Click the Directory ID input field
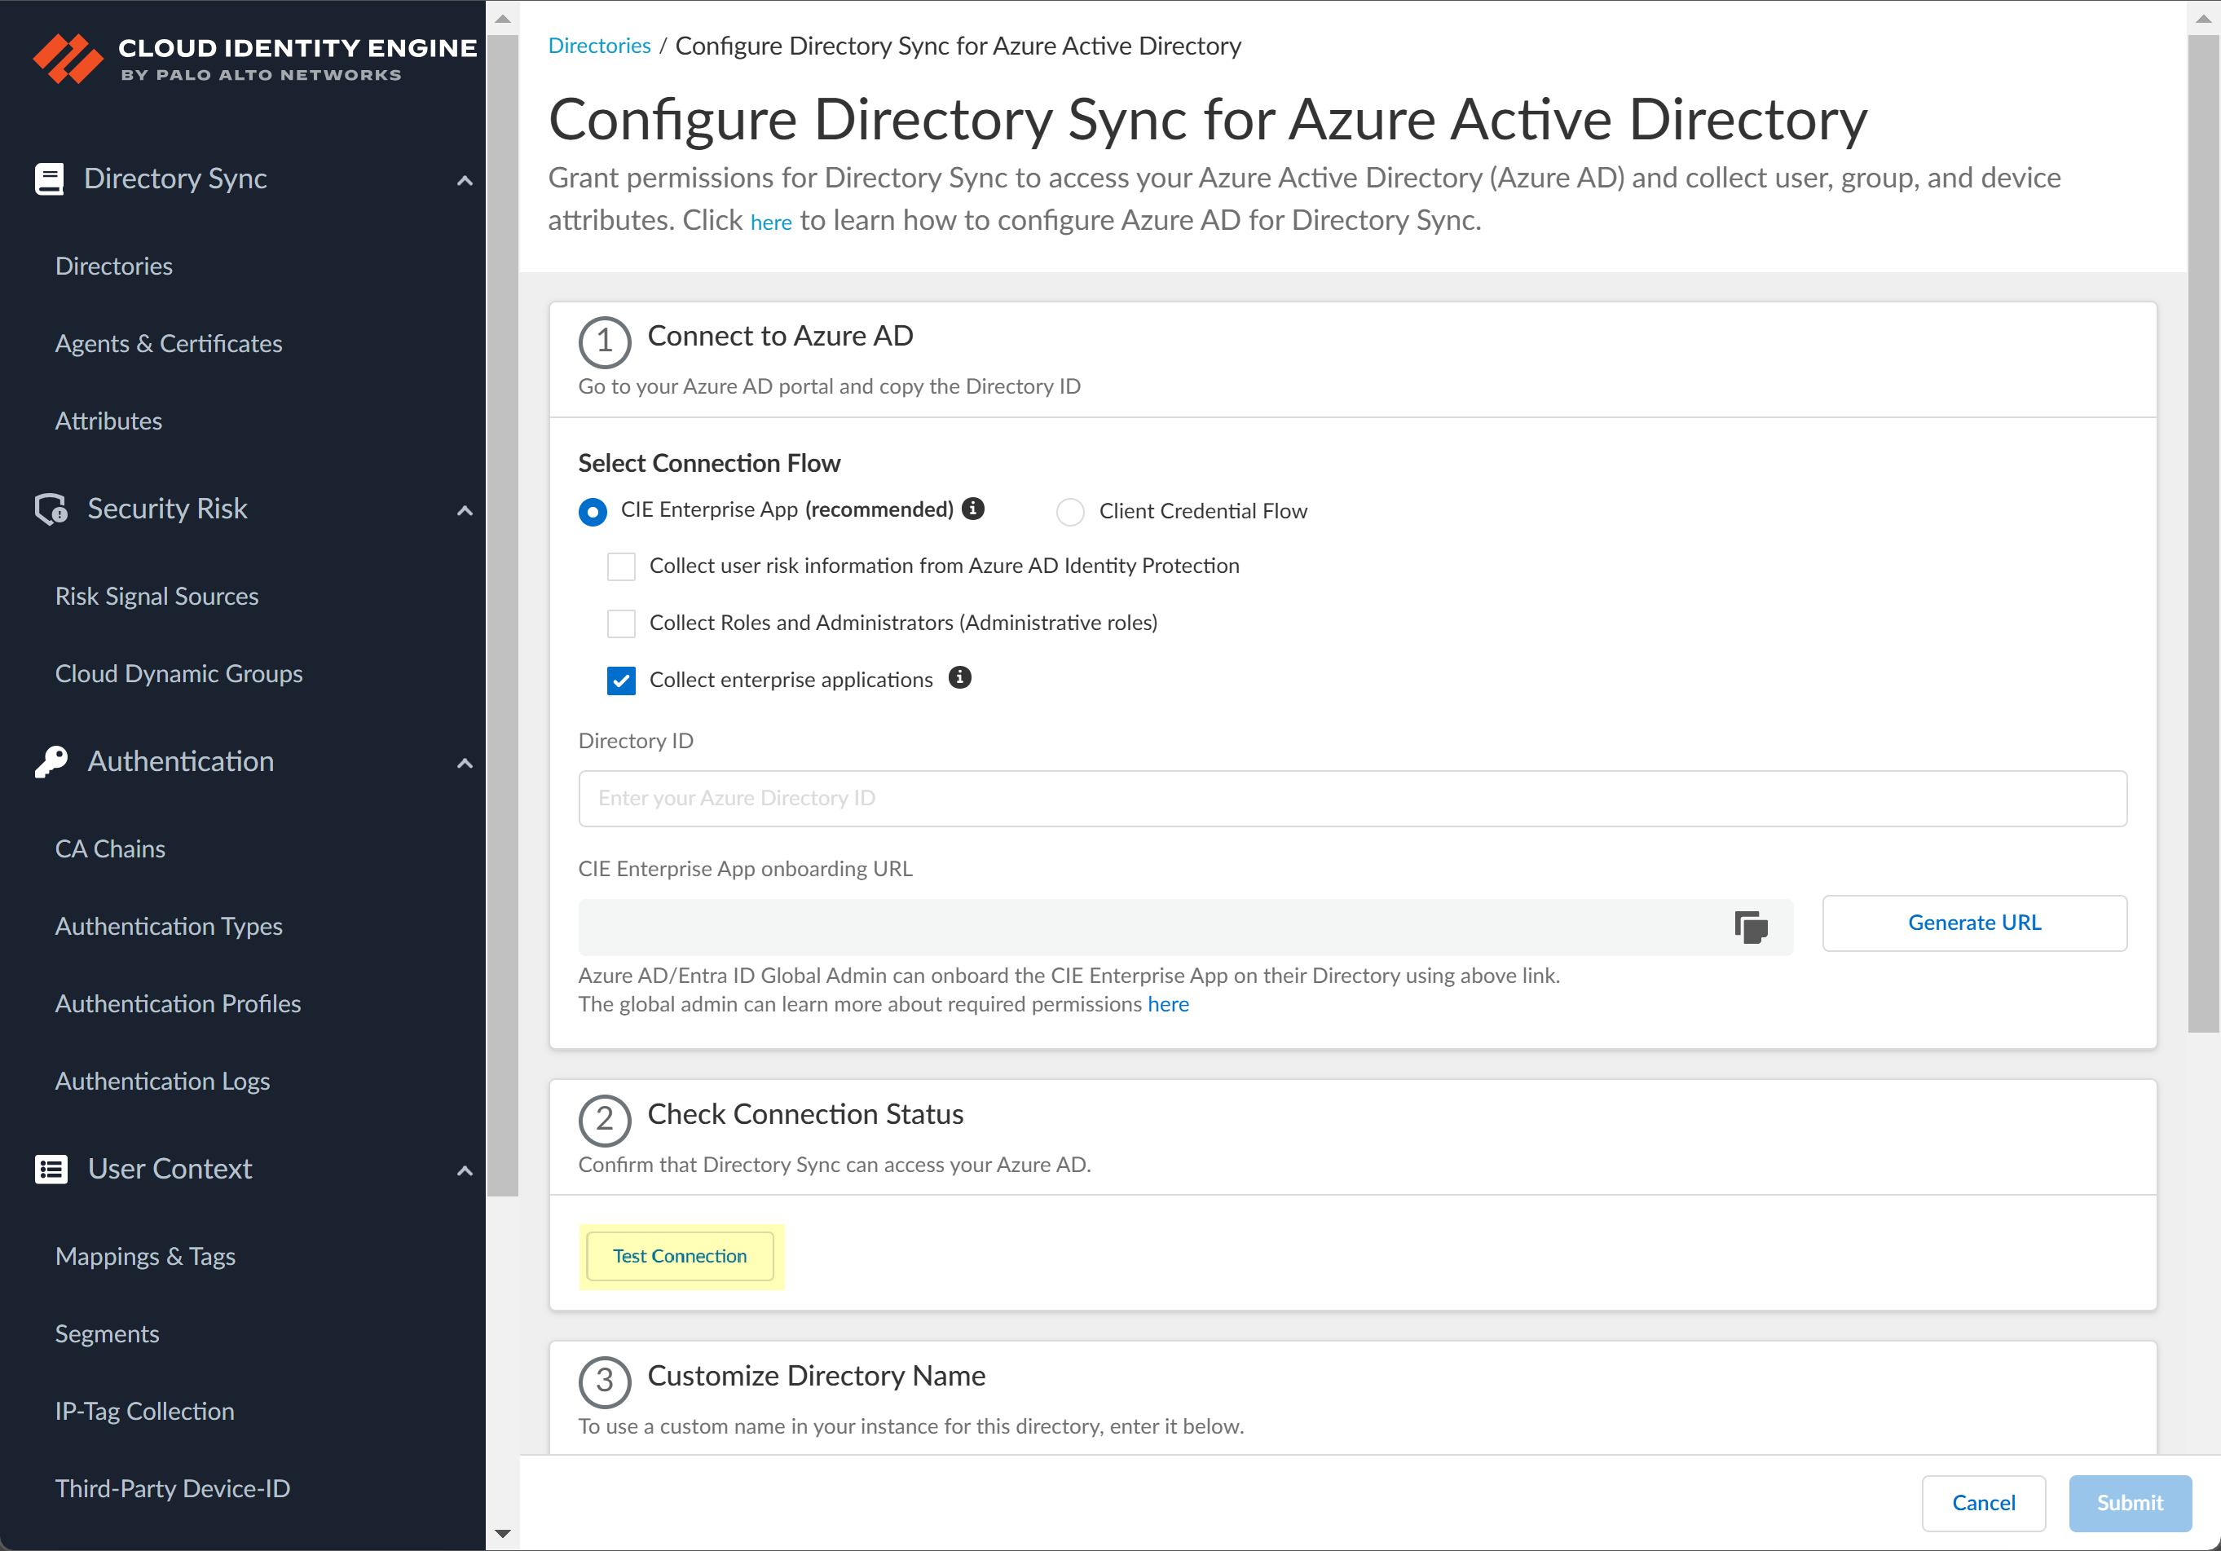Image resolution: width=2221 pixels, height=1551 pixels. 1351,798
